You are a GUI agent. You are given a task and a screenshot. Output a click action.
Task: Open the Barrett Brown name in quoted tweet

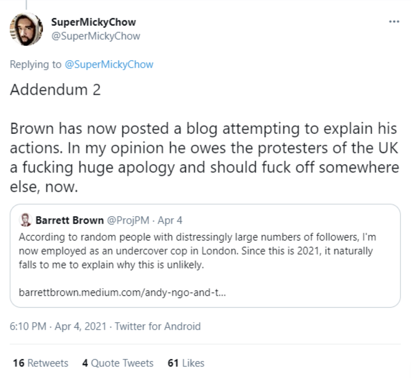[x=69, y=220]
